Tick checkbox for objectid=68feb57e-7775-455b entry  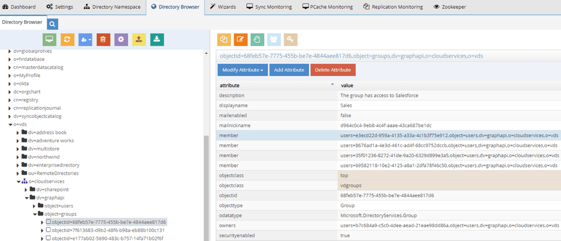pyautogui.click(x=48, y=222)
